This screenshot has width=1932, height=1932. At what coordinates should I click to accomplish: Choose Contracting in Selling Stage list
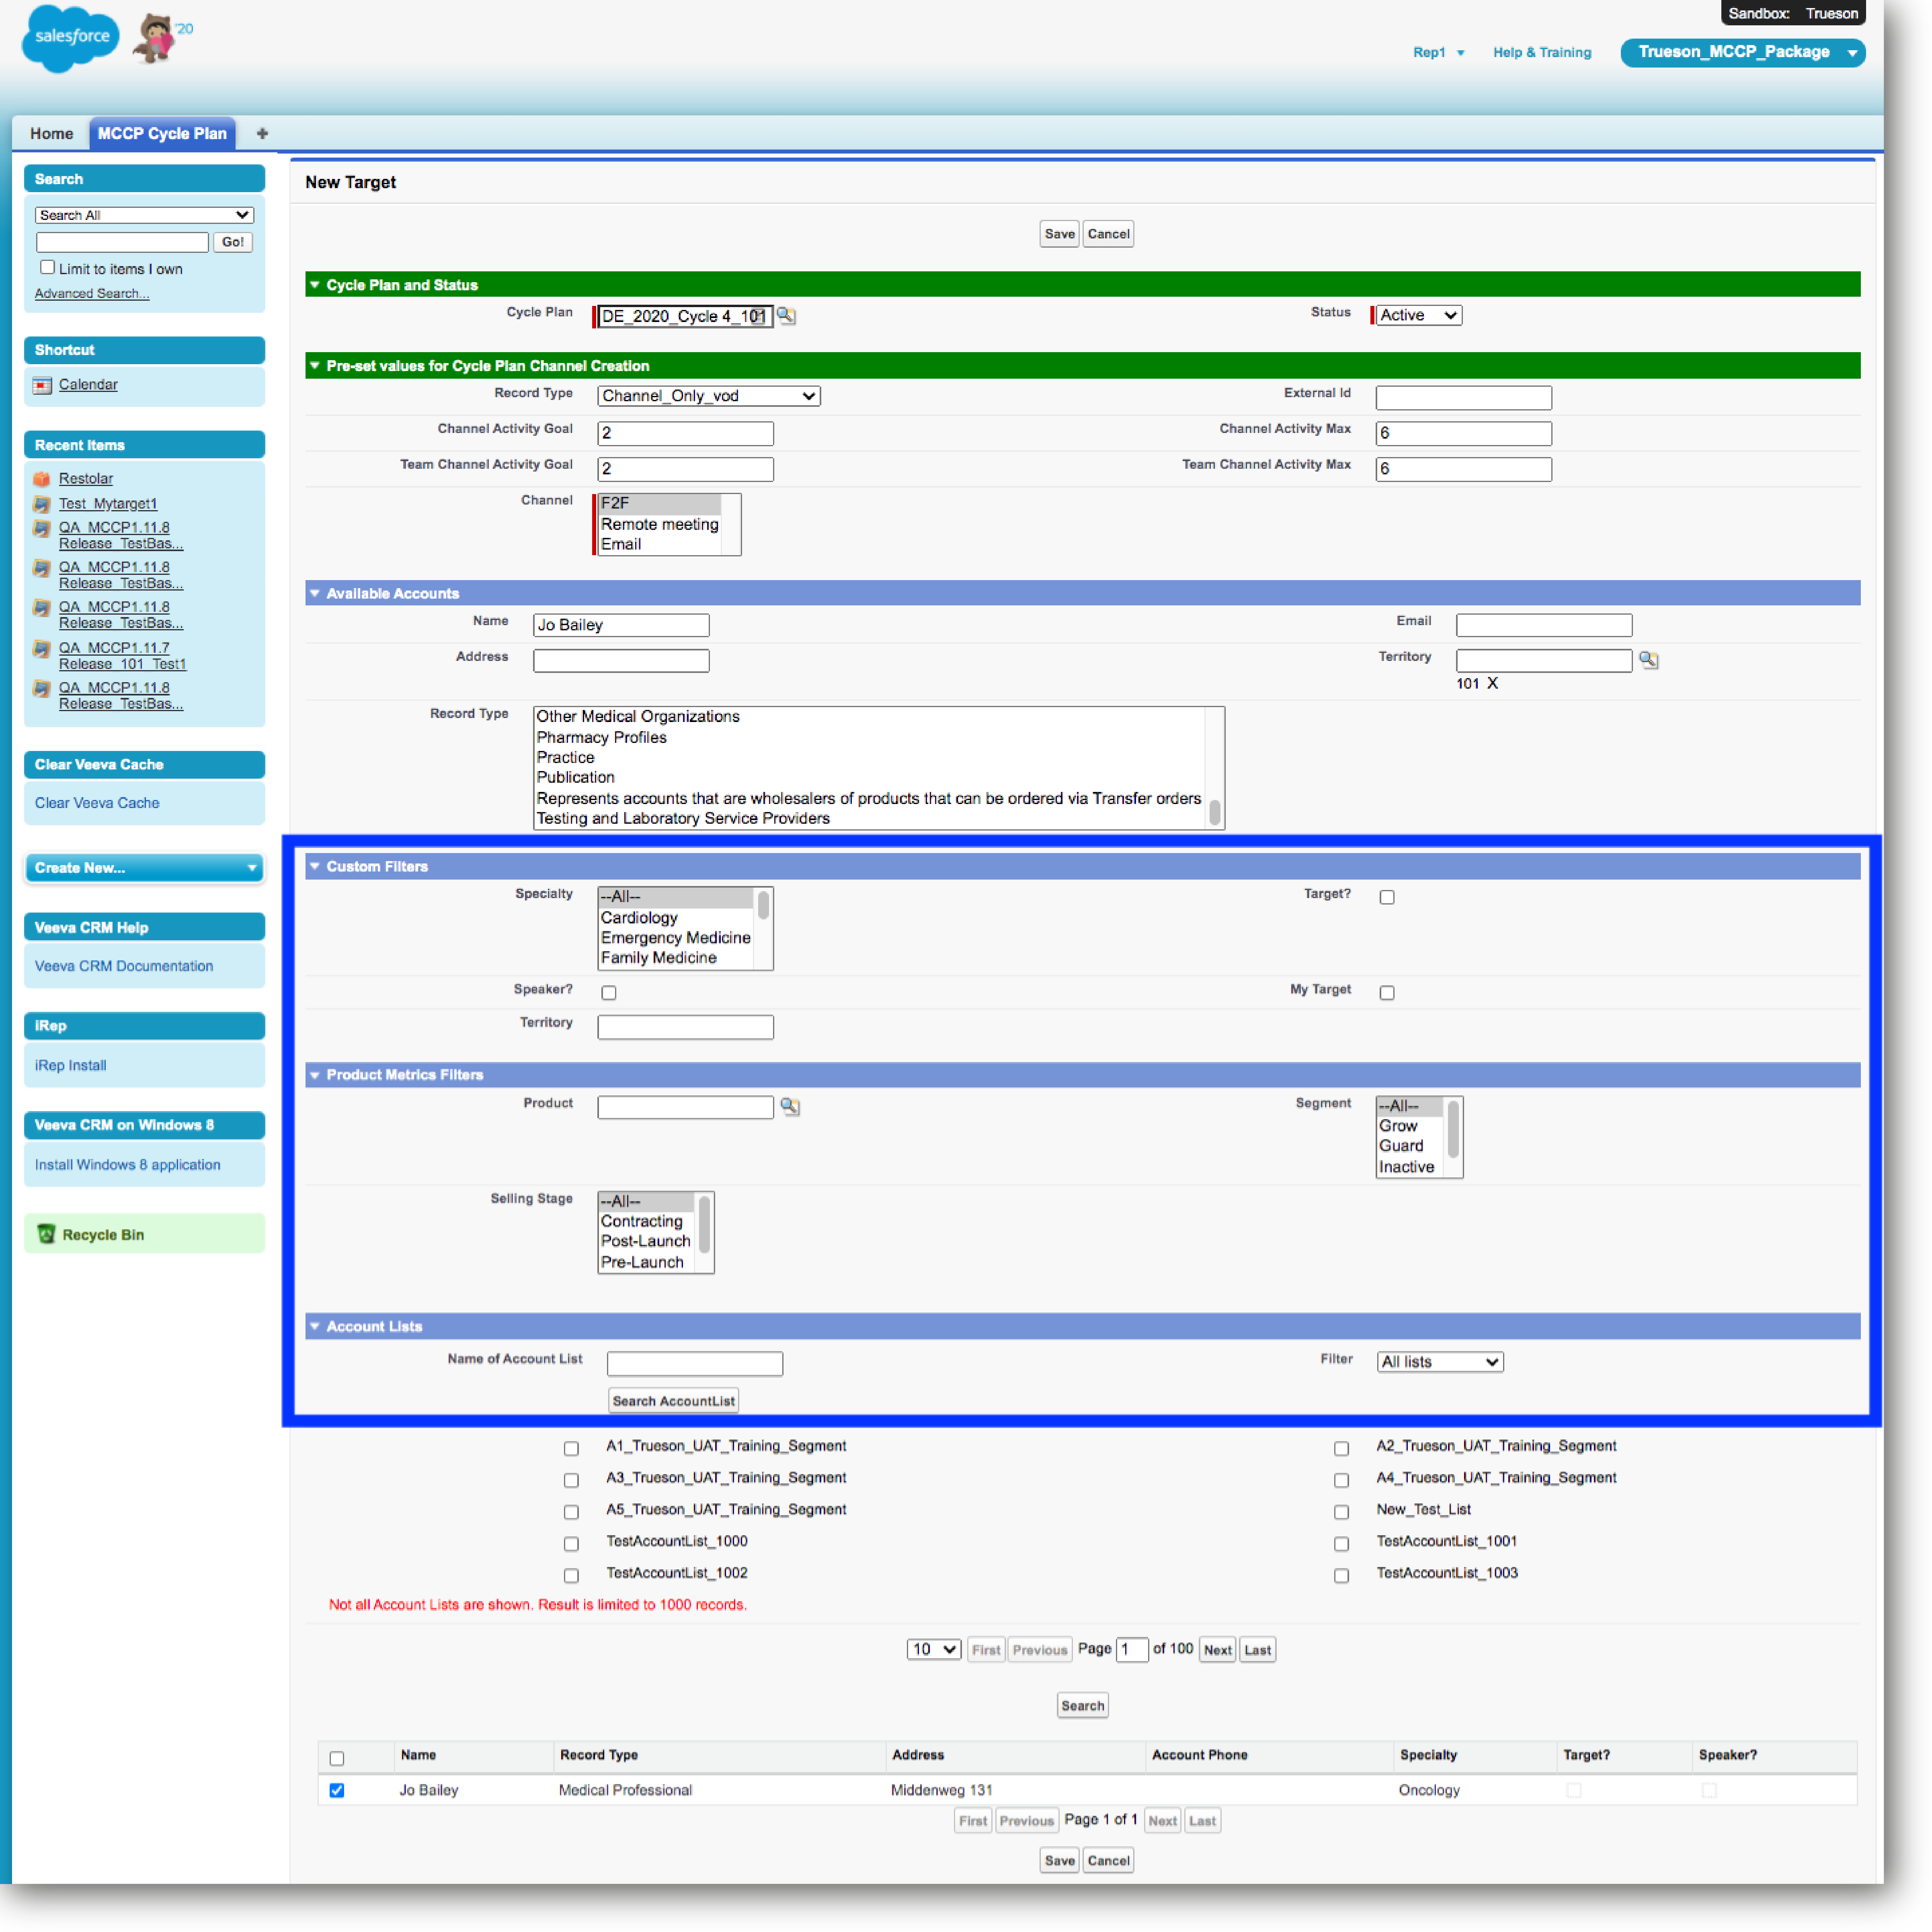click(x=647, y=1221)
